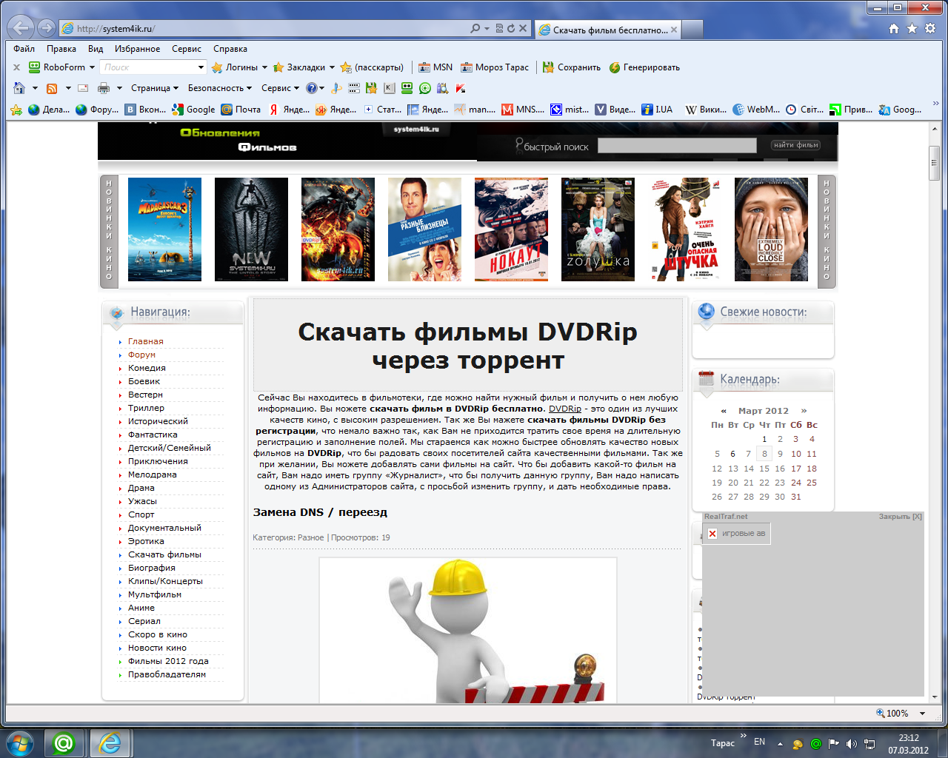Image resolution: width=948 pixels, height=758 pixels.
Task: Click in the быстрый поиск search field
Action: pyautogui.click(x=677, y=146)
